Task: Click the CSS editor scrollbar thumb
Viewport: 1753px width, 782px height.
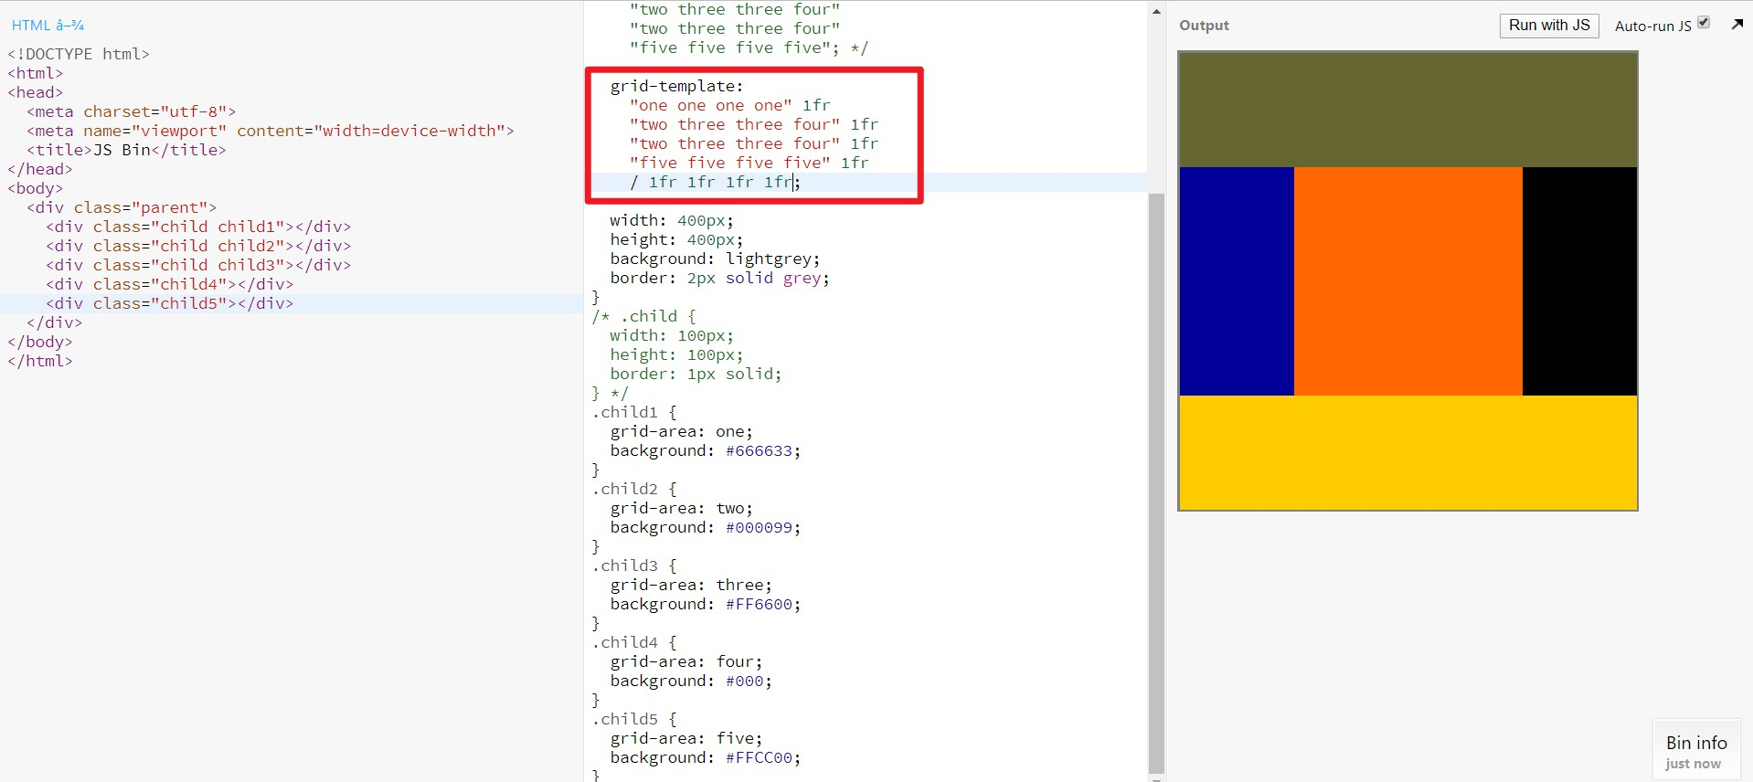Action: tap(1156, 482)
